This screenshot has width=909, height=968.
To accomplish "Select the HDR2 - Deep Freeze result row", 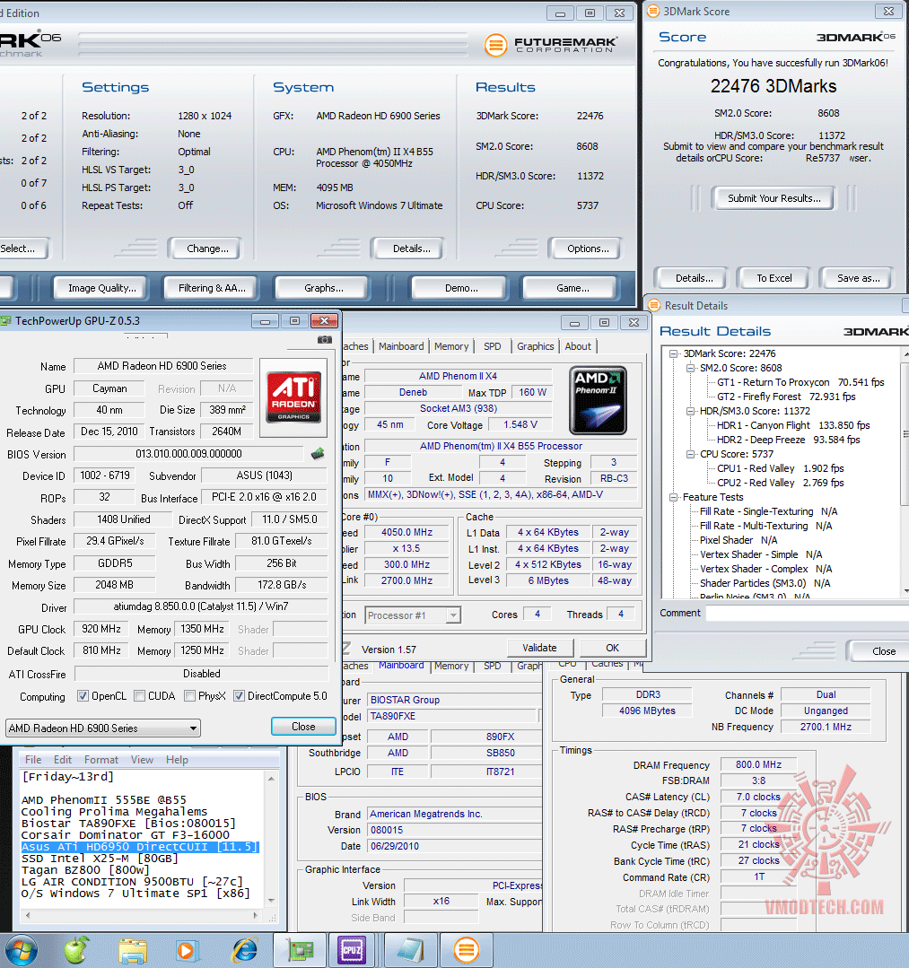I will (788, 440).
